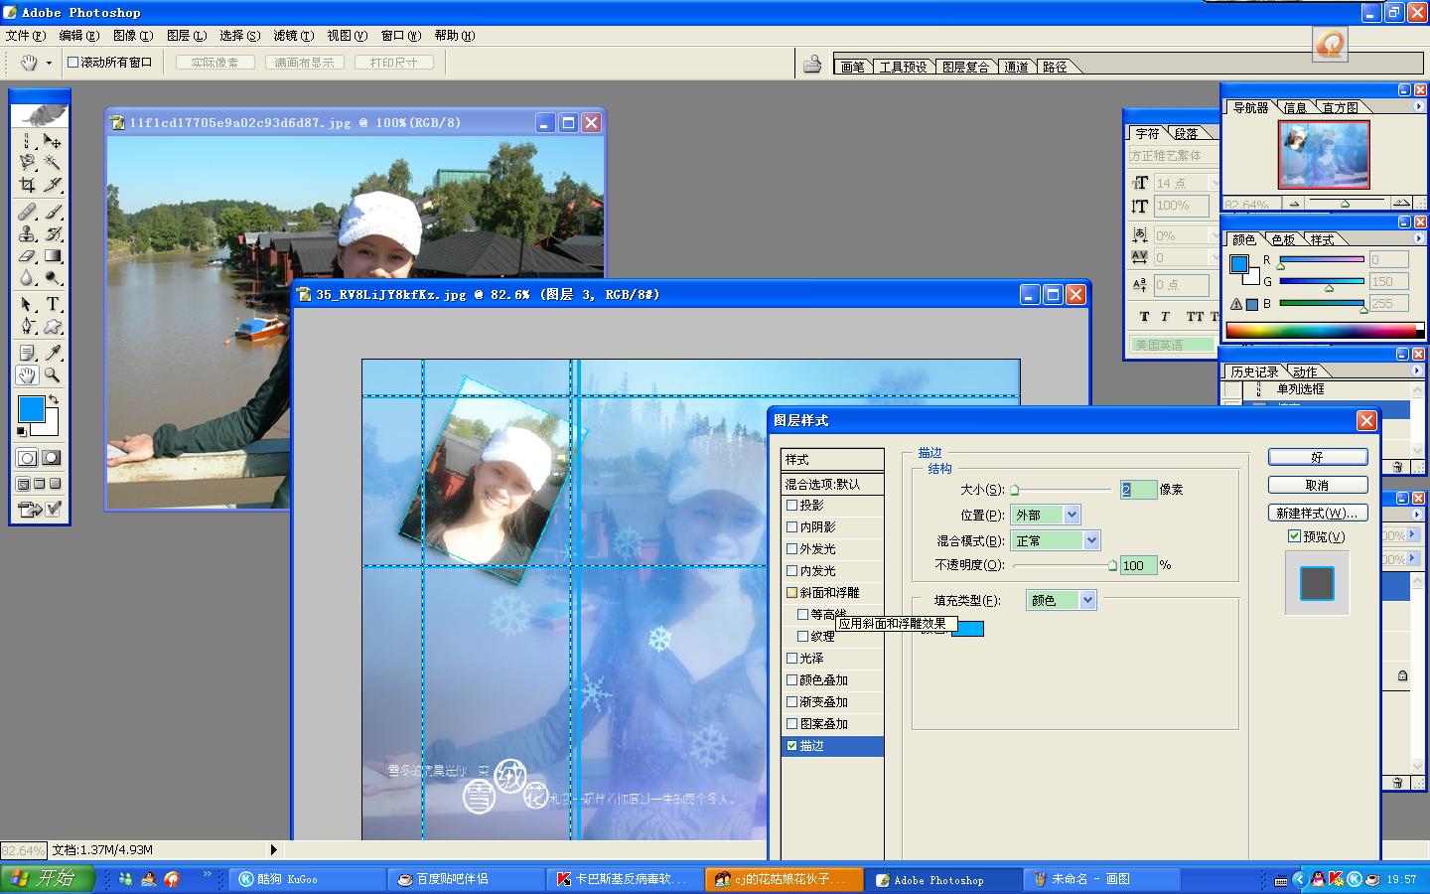Switch to the 动作 tab
The height and width of the screenshot is (894, 1430).
1305,372
